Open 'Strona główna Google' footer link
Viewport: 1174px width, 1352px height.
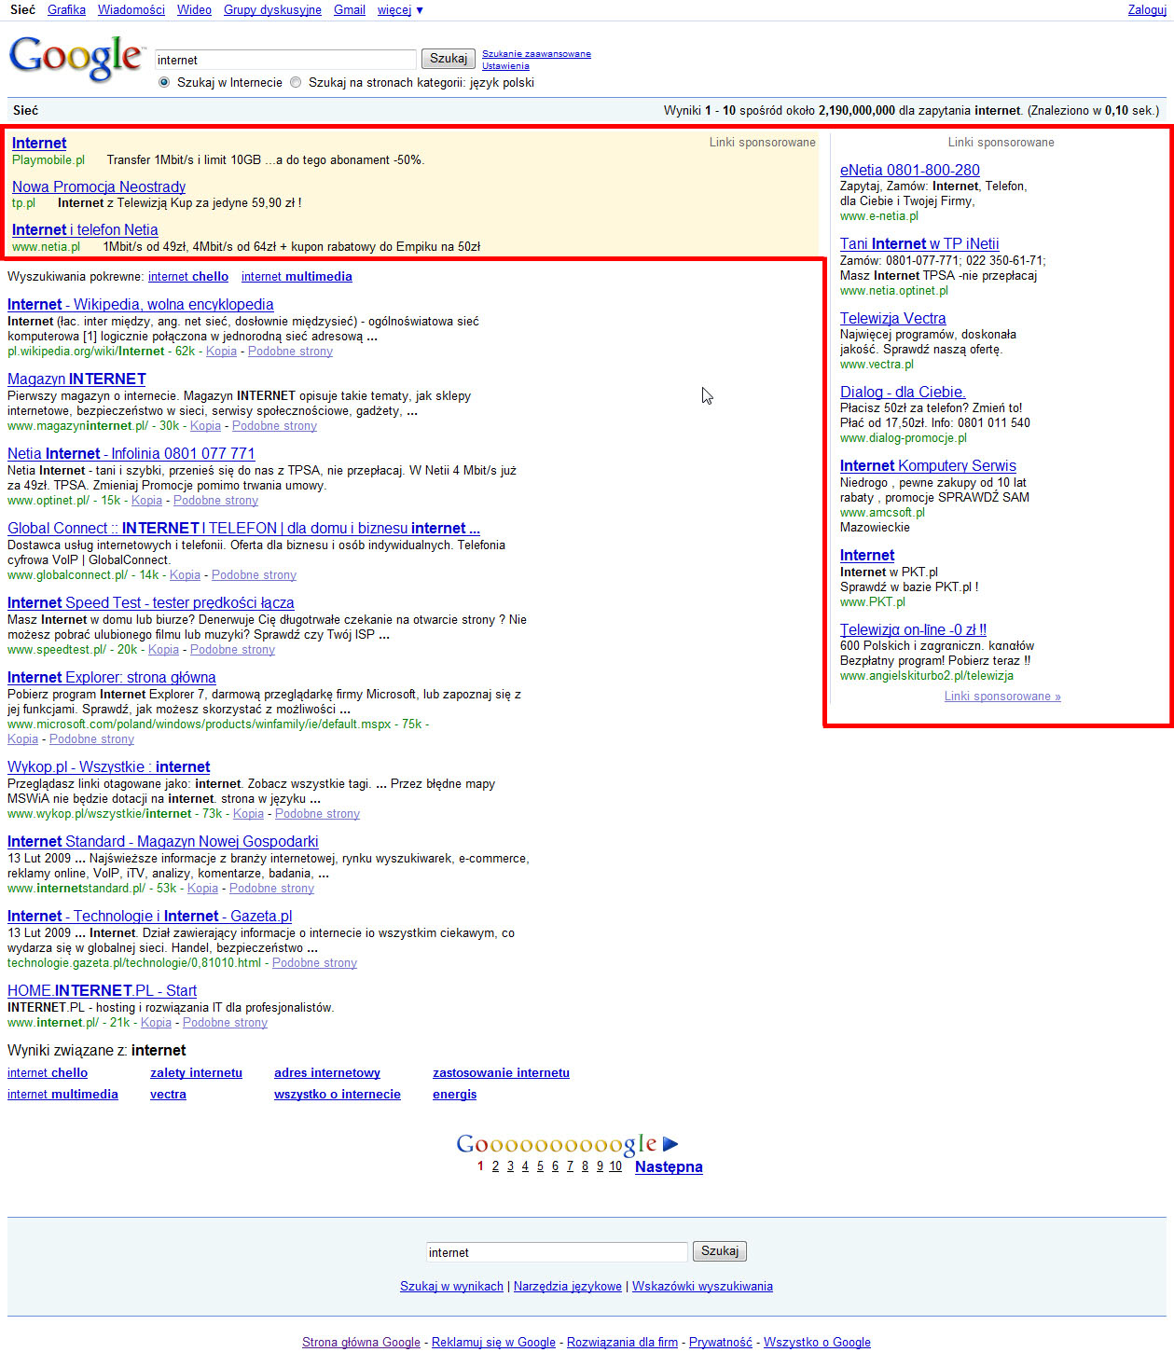pyautogui.click(x=361, y=1342)
